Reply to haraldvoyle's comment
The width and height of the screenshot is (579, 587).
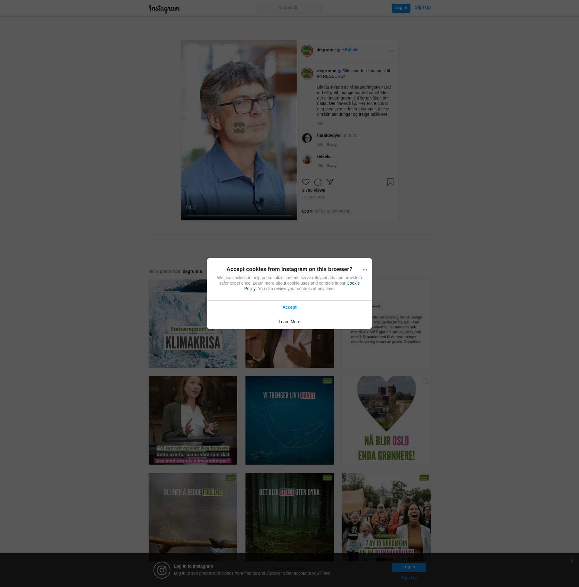[331, 145]
